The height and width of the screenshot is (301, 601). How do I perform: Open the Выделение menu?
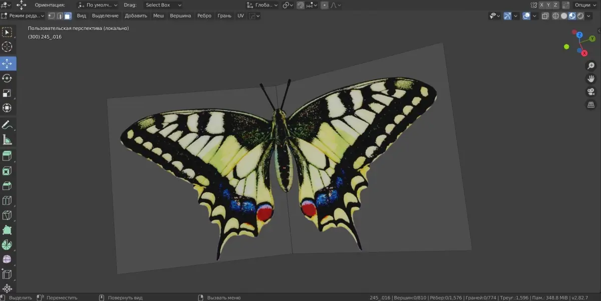[x=105, y=15]
